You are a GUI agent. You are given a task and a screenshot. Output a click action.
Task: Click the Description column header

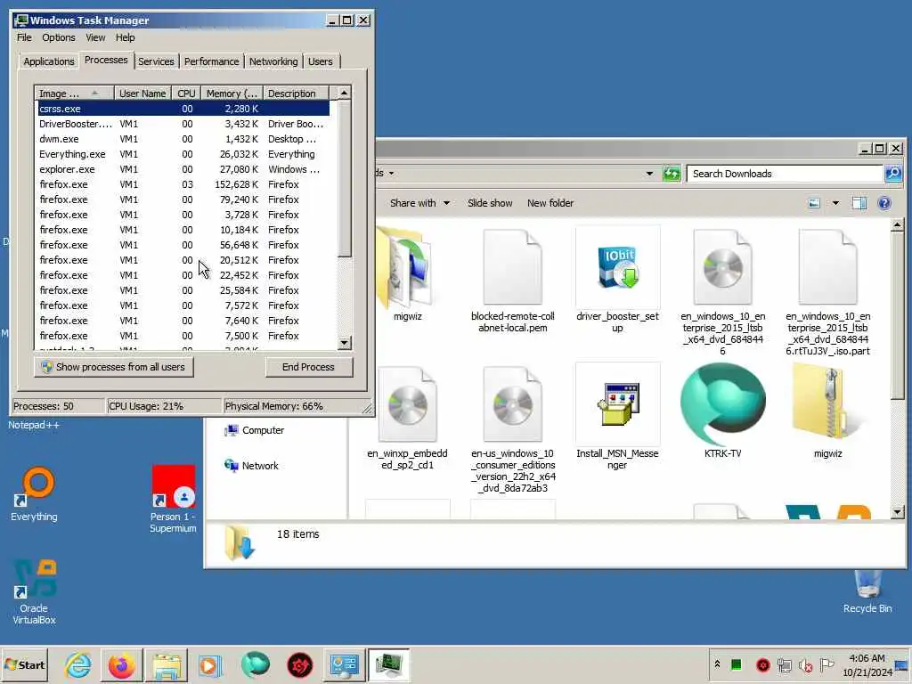[x=296, y=94]
